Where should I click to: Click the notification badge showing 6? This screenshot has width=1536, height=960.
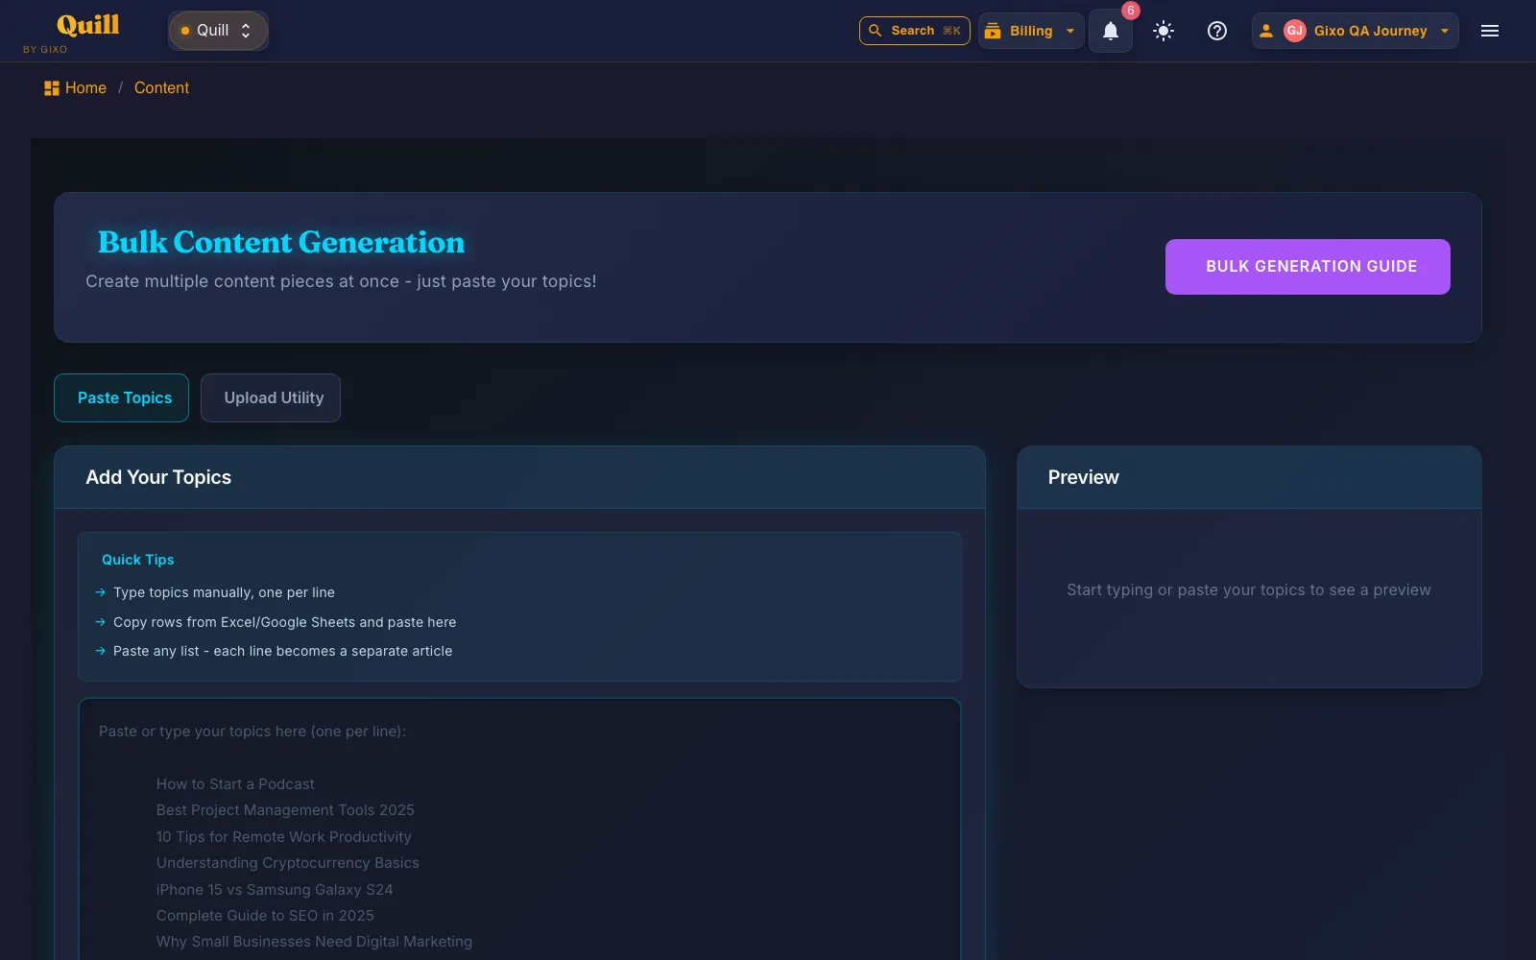point(1131,11)
